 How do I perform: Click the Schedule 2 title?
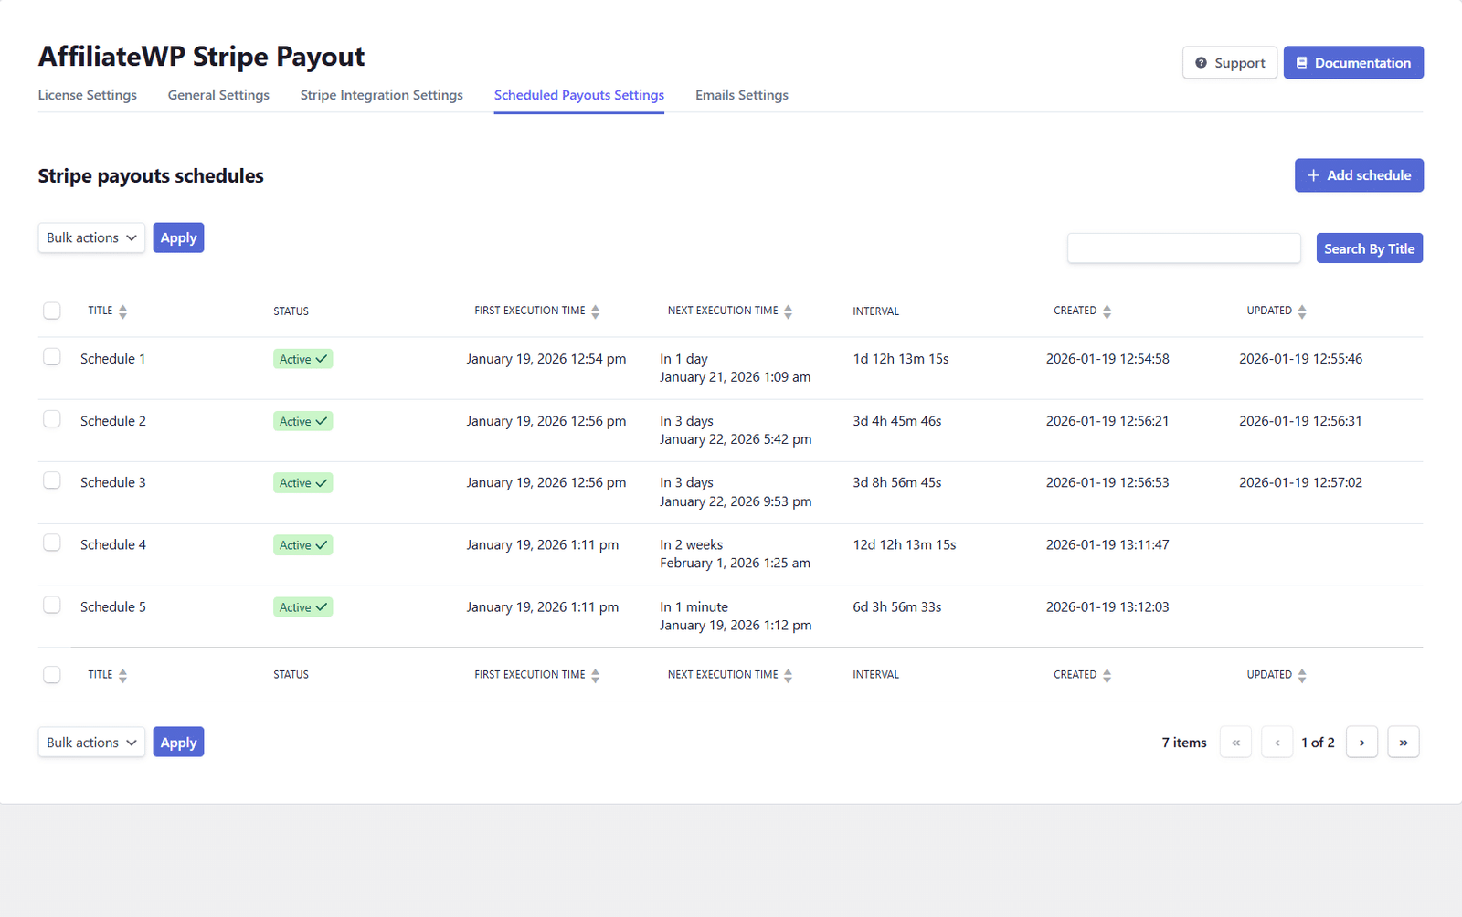[x=112, y=421]
